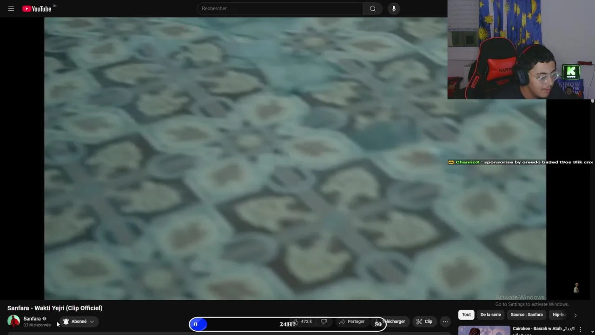Start voice search with microphone icon
This screenshot has width=595, height=335.
394,8
